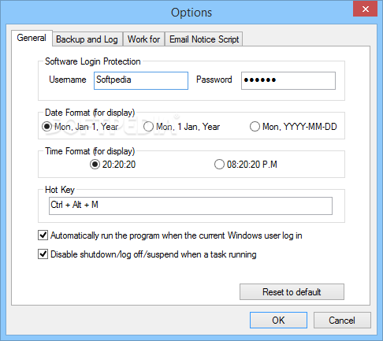Click the Hot Key field
The height and width of the screenshot is (341, 383).
191,206
